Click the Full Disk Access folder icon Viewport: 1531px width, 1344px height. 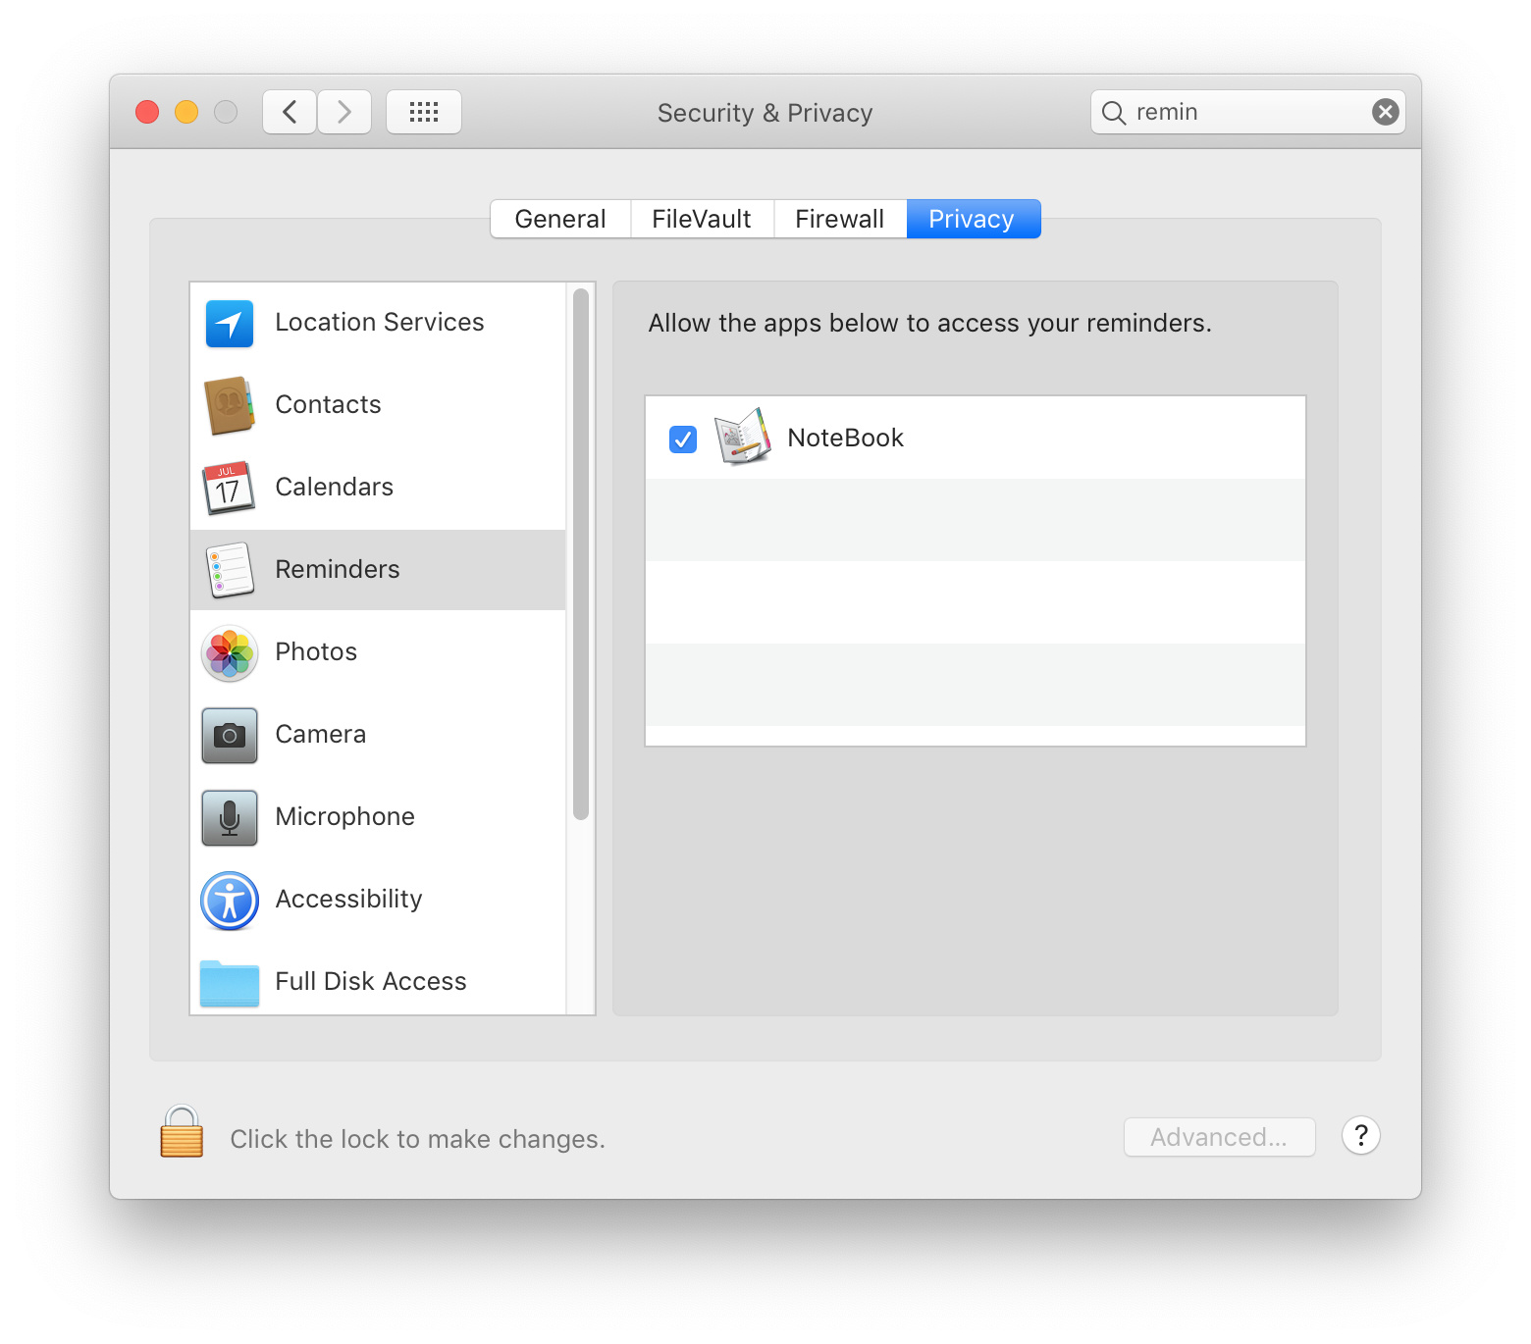pyautogui.click(x=230, y=983)
